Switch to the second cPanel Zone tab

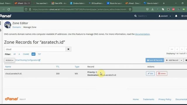(x=133, y=3)
